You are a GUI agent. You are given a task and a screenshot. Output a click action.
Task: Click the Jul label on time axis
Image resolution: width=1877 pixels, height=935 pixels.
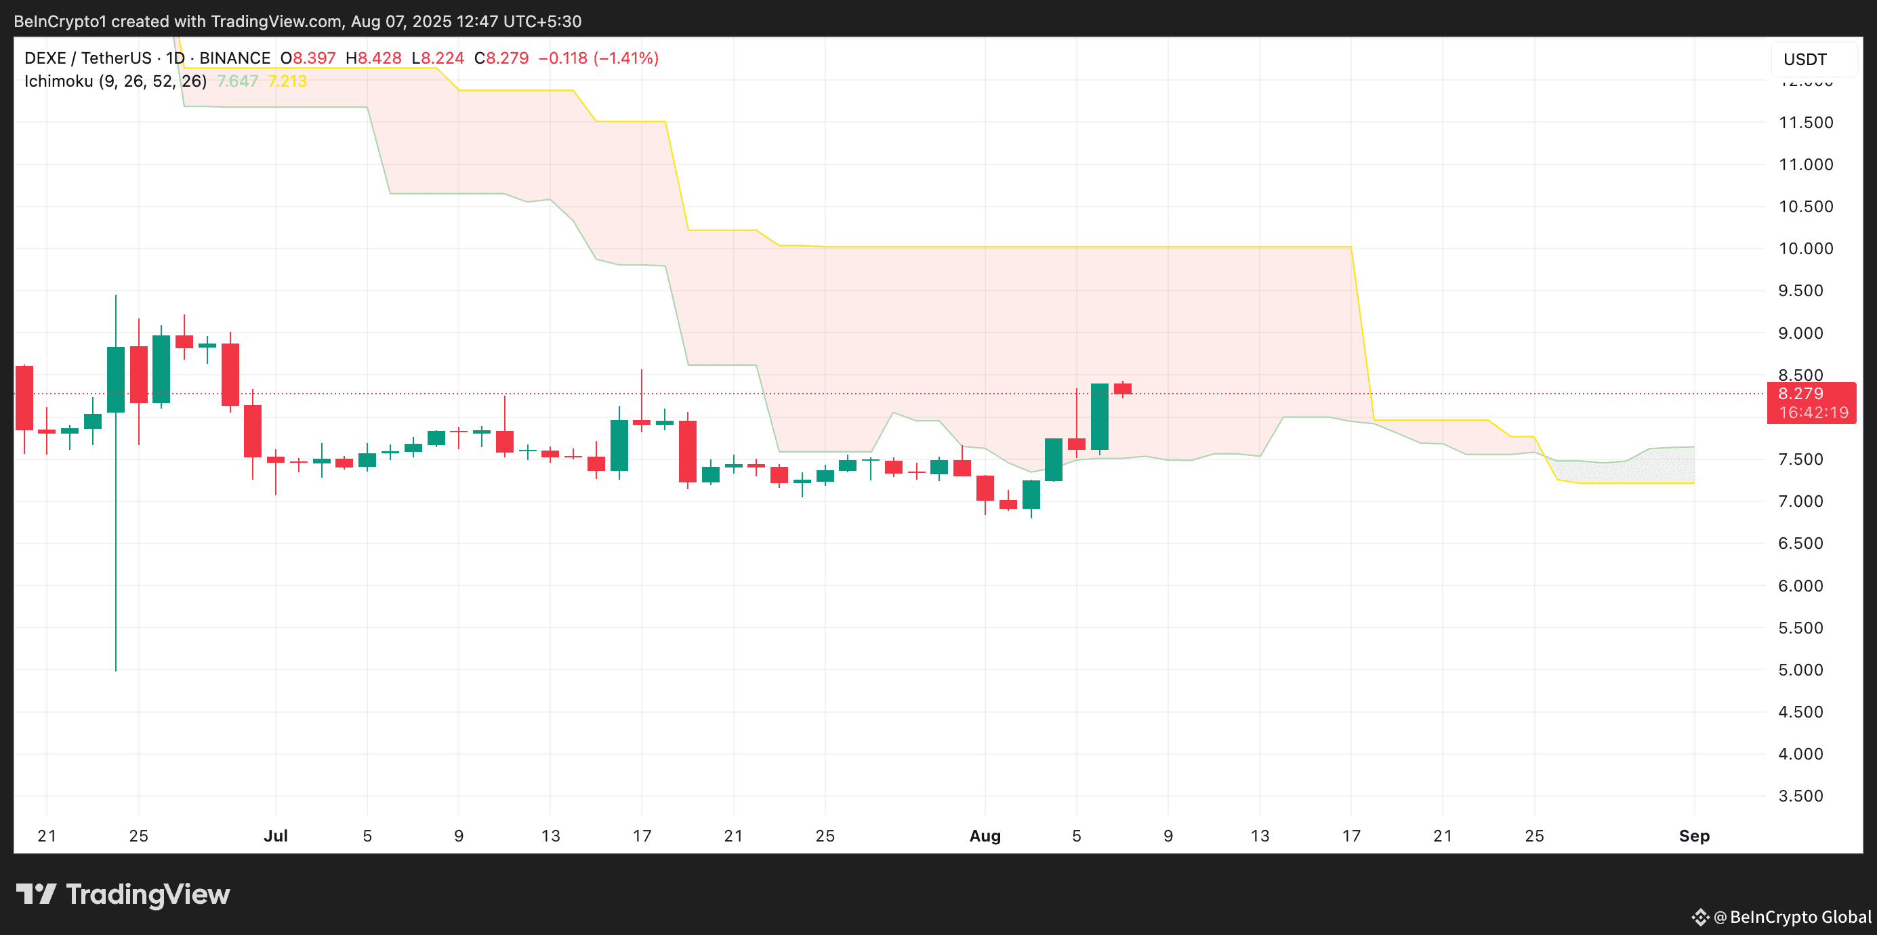275,836
